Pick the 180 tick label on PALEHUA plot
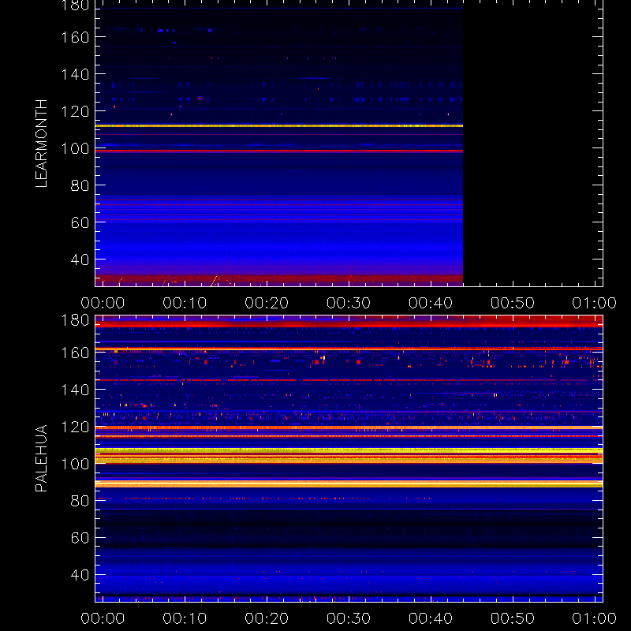Image resolution: width=631 pixels, height=631 pixels. pos(75,321)
